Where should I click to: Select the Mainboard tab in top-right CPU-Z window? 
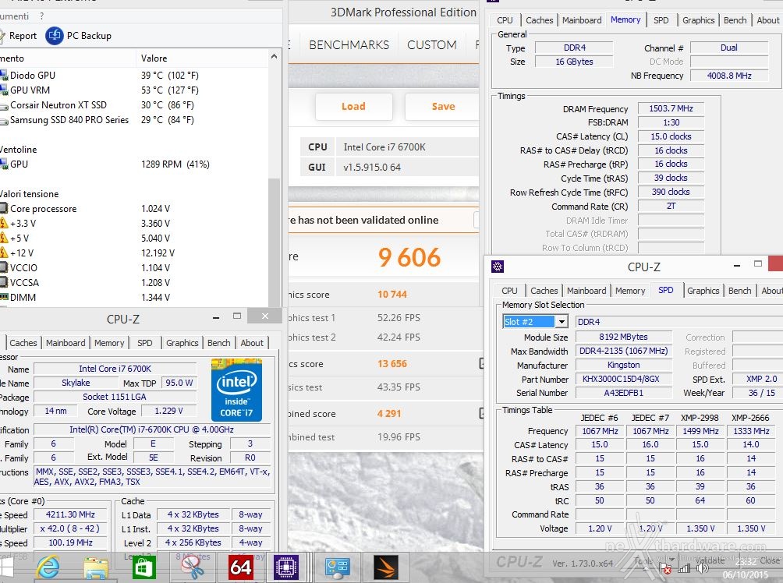(x=582, y=20)
